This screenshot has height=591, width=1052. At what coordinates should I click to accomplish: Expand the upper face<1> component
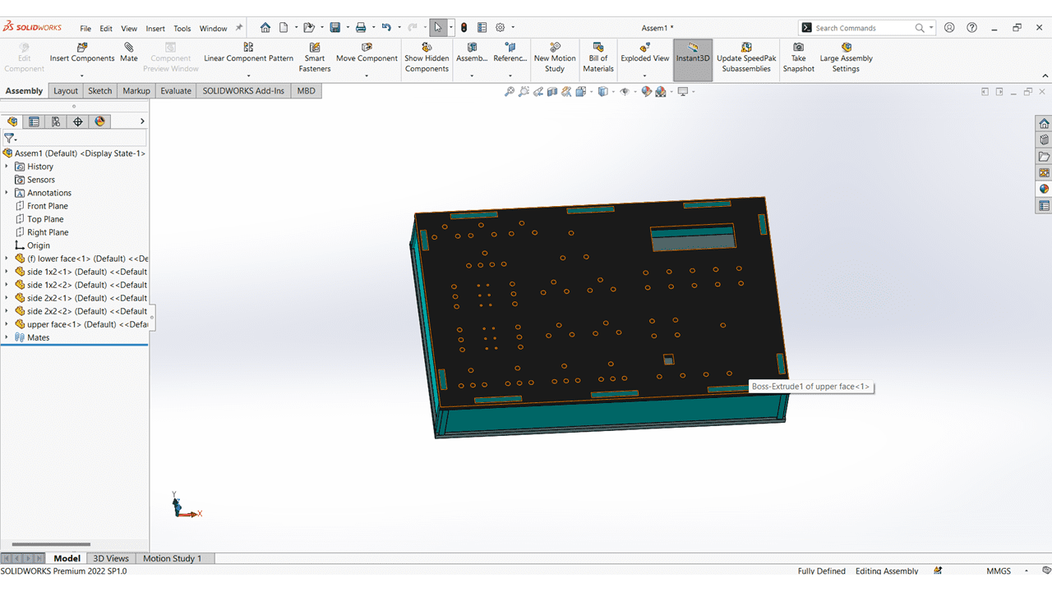pos(7,324)
